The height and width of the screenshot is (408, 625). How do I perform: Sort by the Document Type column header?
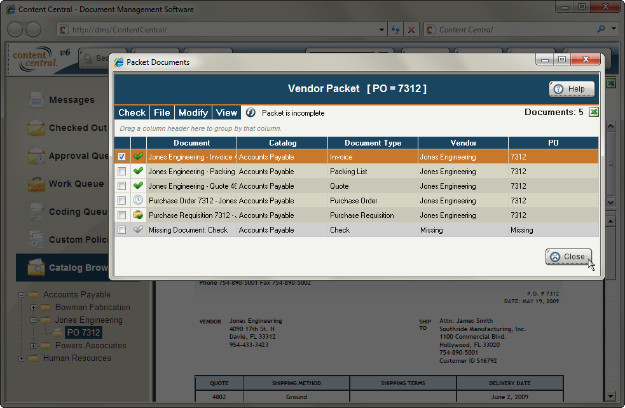pos(373,142)
